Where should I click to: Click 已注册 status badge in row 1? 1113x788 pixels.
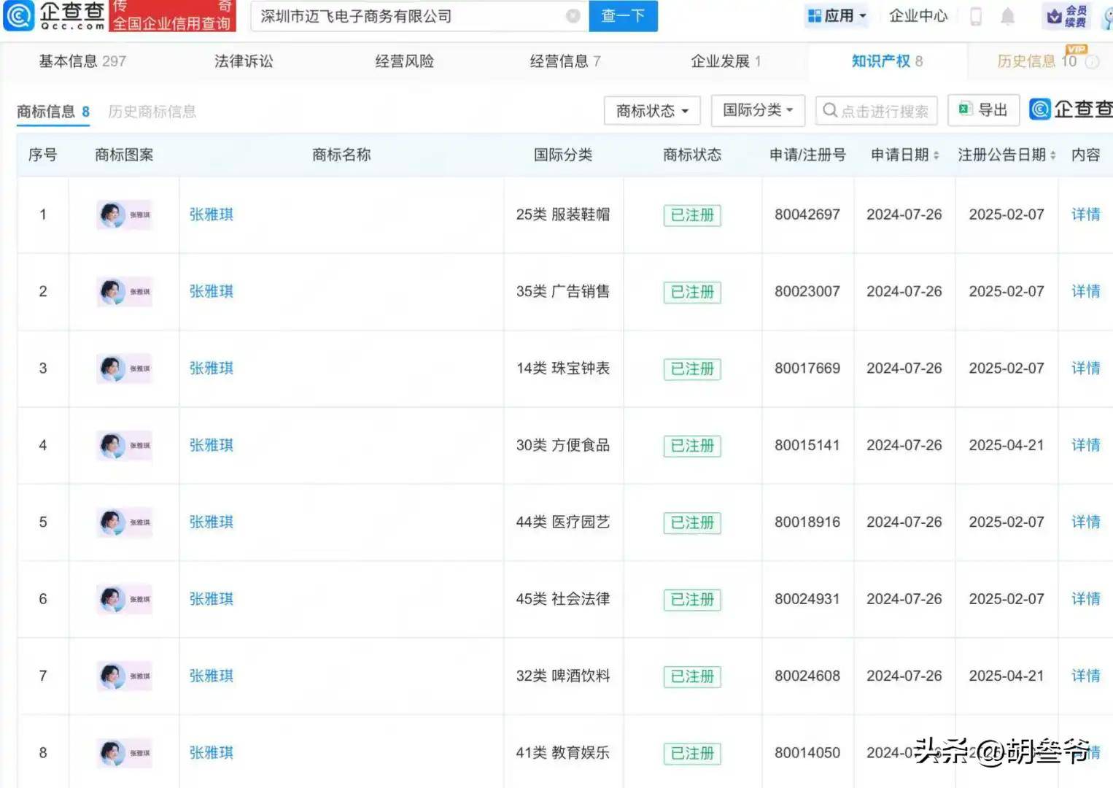pos(692,215)
